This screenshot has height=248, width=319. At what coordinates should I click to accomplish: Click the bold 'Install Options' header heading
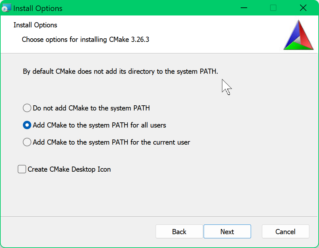pyautogui.click(x=35, y=25)
